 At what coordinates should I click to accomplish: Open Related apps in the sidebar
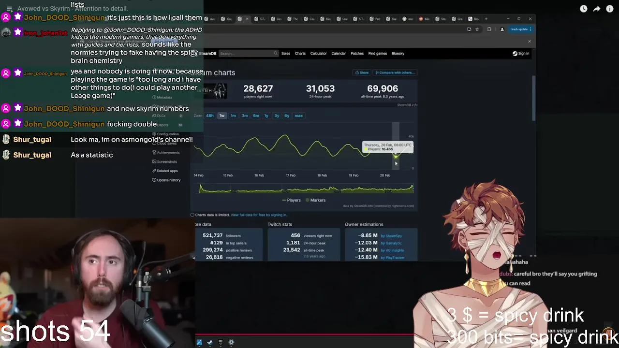(x=165, y=171)
